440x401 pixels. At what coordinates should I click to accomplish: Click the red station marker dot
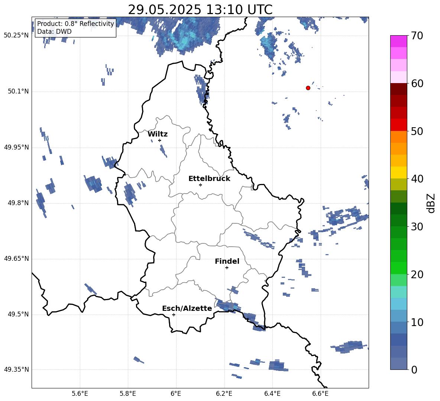click(308, 88)
